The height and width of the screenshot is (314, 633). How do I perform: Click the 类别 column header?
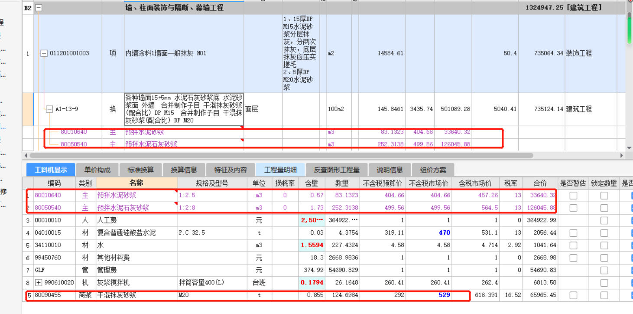[85, 183]
